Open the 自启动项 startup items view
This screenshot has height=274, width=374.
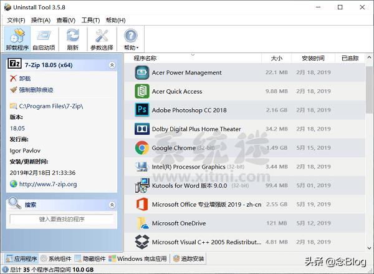[44, 39]
